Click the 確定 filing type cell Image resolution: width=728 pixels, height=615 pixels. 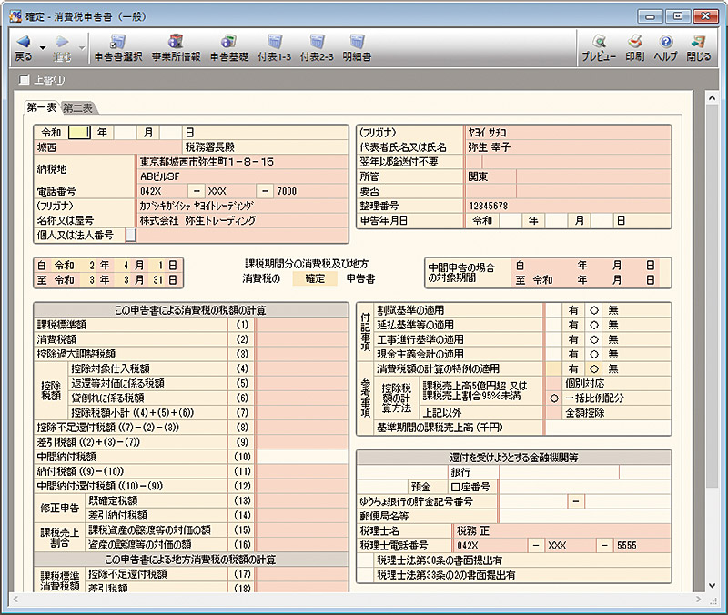pyautogui.click(x=315, y=279)
